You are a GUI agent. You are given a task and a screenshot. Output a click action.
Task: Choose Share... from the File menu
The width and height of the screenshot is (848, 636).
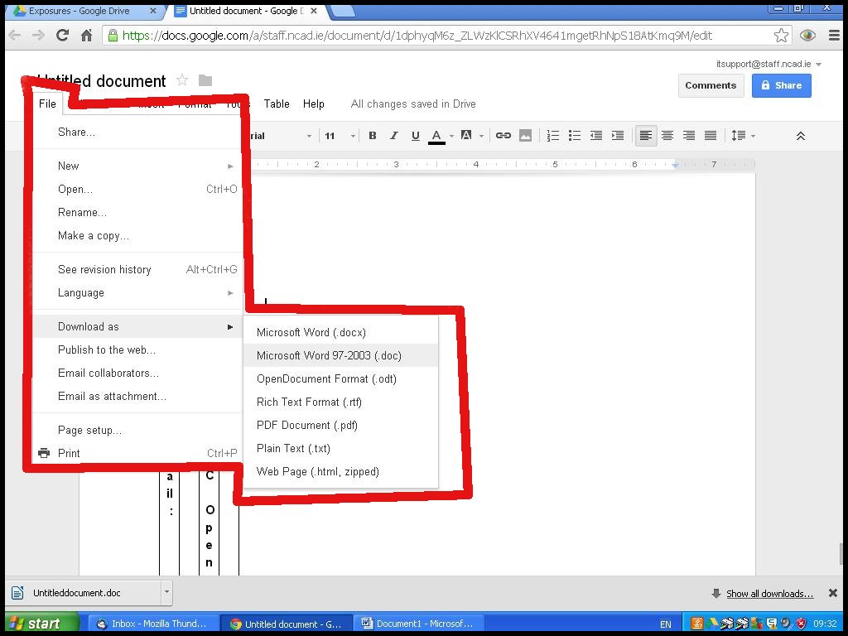pos(137,132)
